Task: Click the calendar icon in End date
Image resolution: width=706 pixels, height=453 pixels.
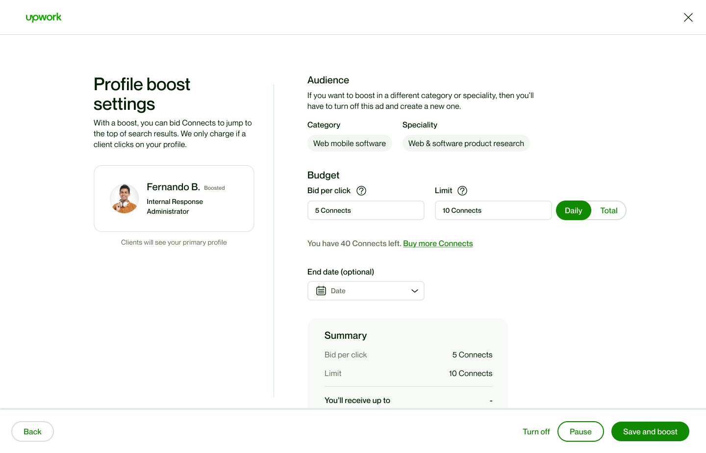Action: tap(321, 291)
